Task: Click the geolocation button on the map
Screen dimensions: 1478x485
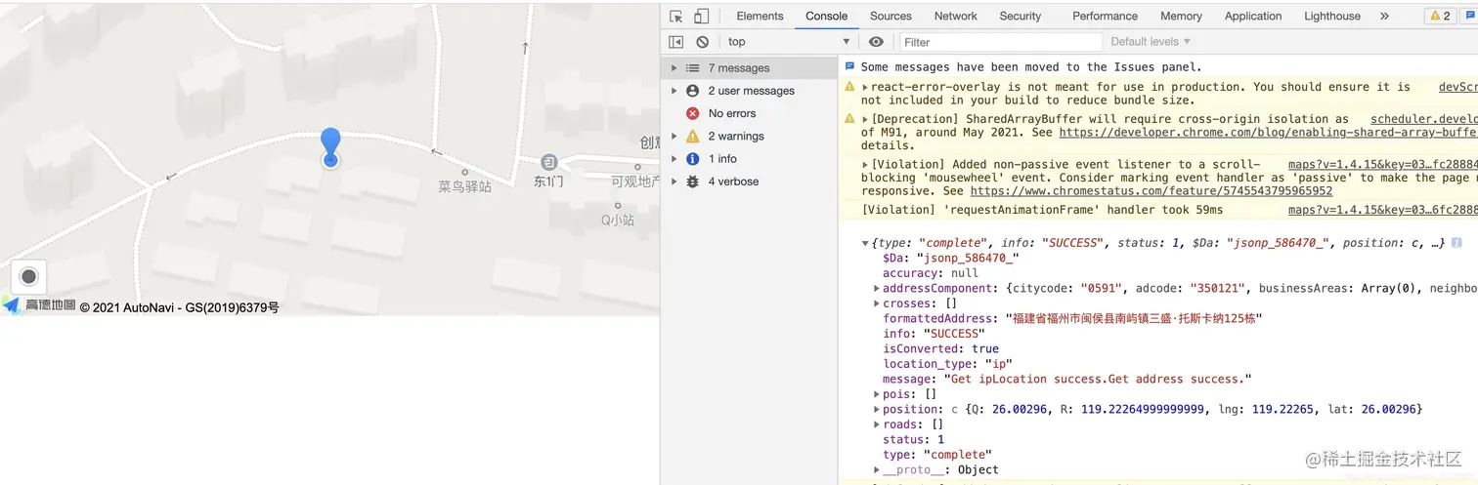Action: click(x=28, y=277)
